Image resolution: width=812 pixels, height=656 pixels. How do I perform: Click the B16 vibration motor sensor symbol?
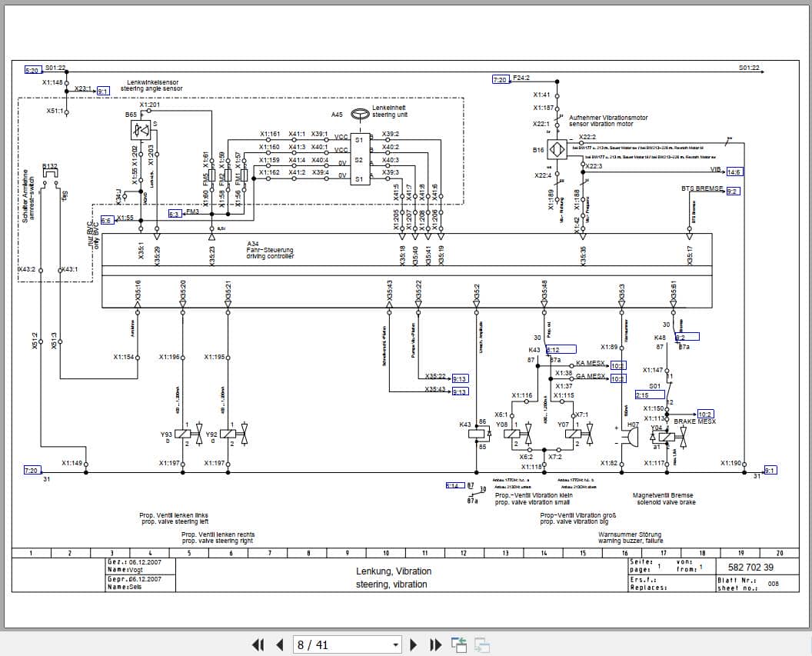(x=557, y=150)
